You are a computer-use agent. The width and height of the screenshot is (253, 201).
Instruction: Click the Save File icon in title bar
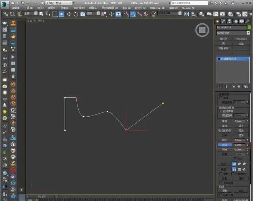coord(23,3)
